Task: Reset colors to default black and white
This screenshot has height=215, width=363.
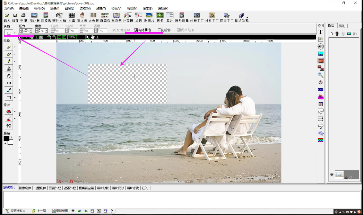Action: pos(5,143)
